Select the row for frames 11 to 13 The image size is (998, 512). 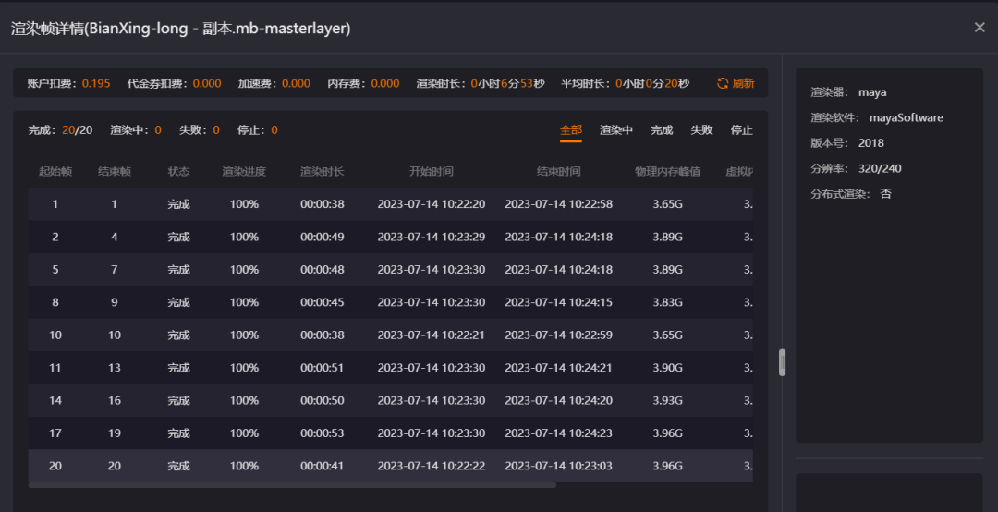[390, 368]
